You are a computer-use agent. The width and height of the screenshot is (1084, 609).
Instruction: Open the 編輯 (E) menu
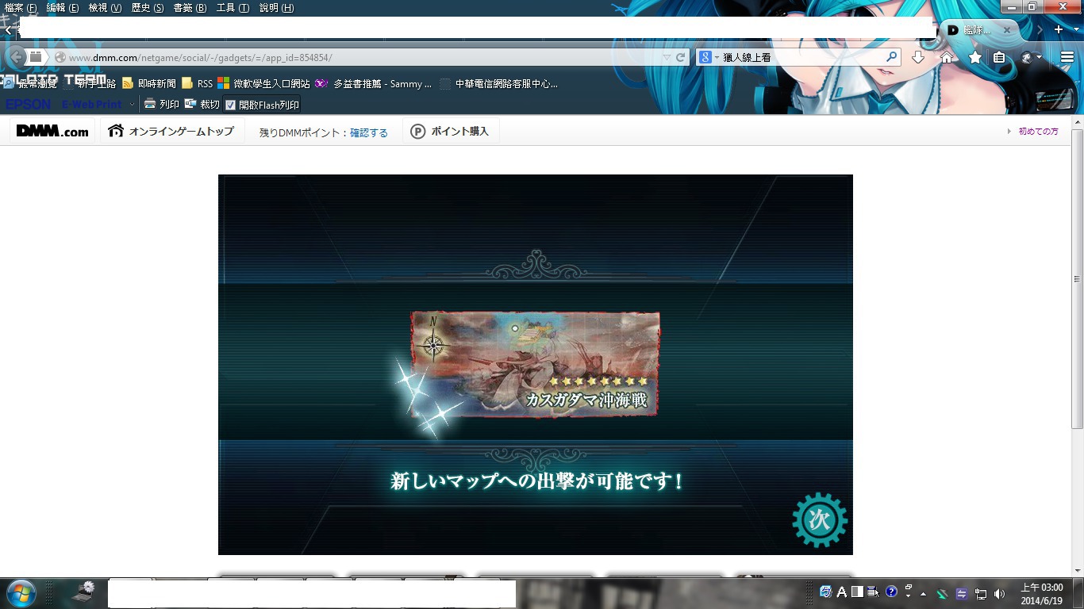63,8
